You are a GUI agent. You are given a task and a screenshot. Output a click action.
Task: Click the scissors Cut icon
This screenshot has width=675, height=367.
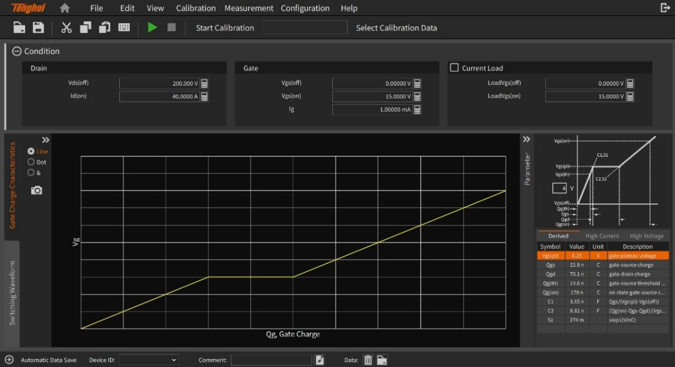point(66,28)
